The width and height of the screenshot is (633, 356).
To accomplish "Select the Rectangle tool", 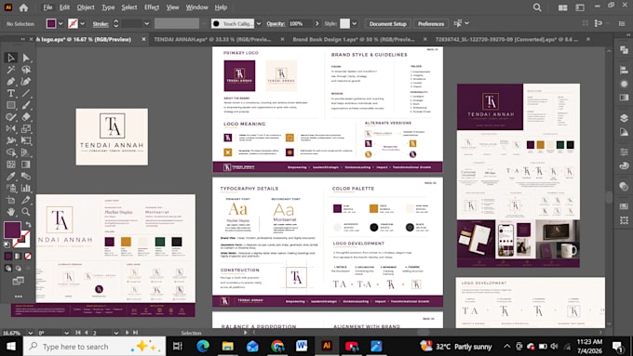I will 11,105.
